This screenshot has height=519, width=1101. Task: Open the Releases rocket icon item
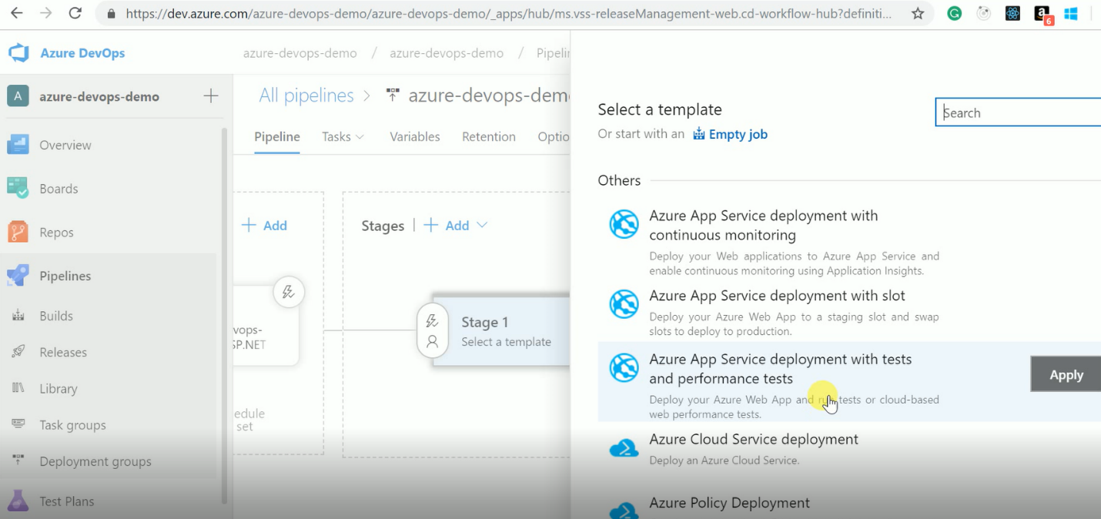point(18,352)
